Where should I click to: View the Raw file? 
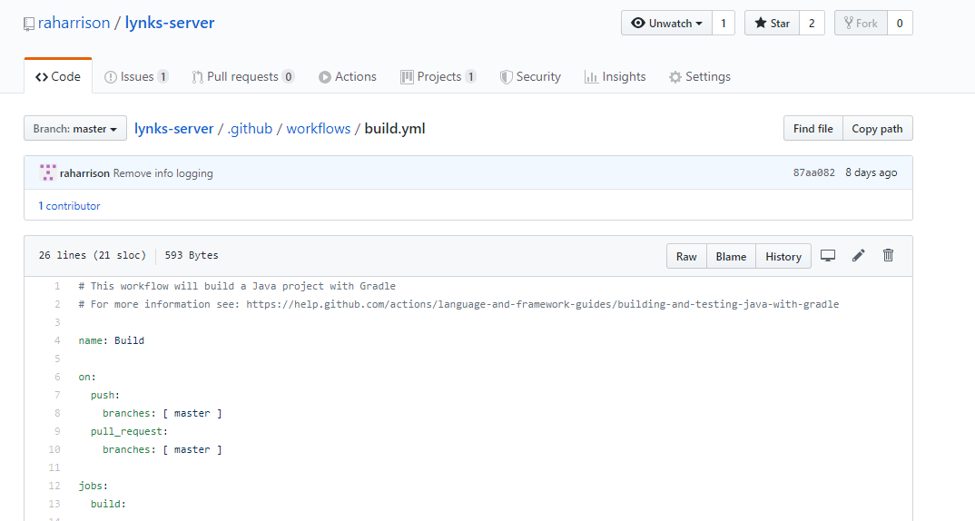point(686,256)
